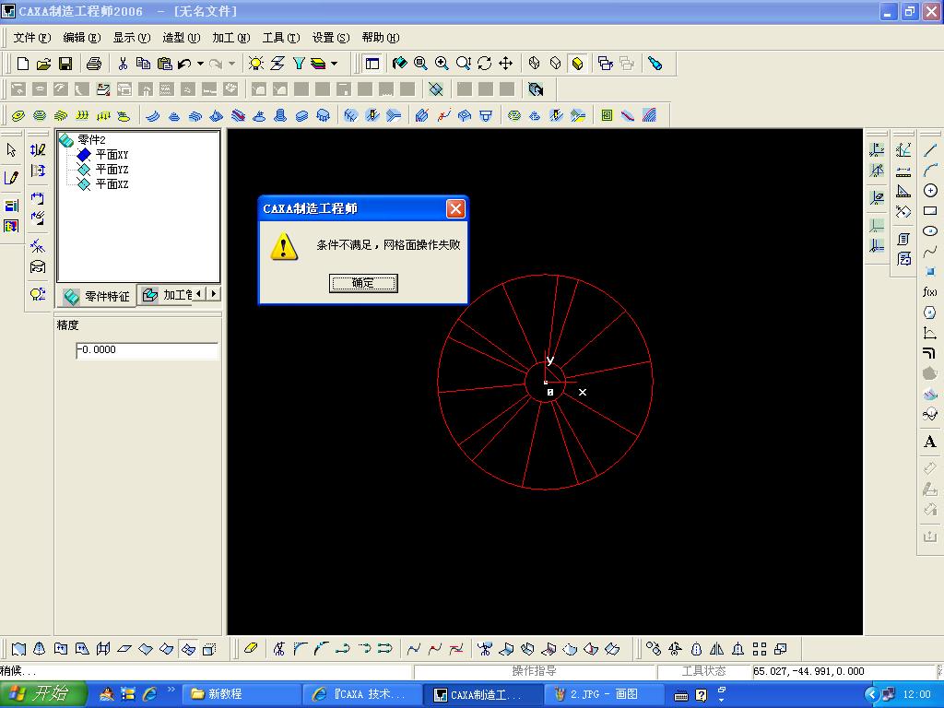Select the f(x) formula curve tool
Viewport: 944px width, 708px height.
point(930,292)
